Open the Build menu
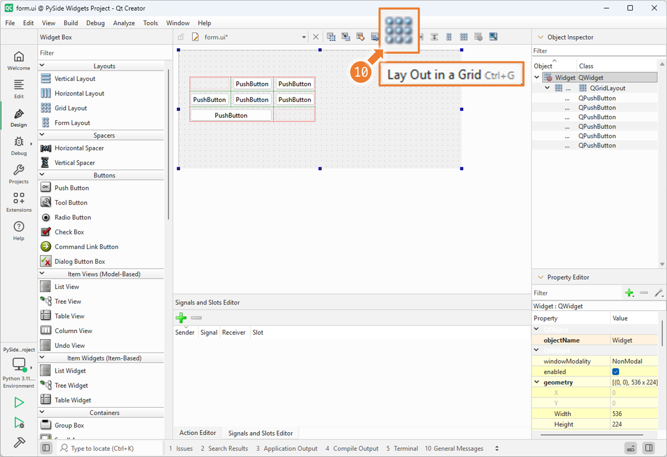Viewport: 667px width, 457px height. point(71,23)
